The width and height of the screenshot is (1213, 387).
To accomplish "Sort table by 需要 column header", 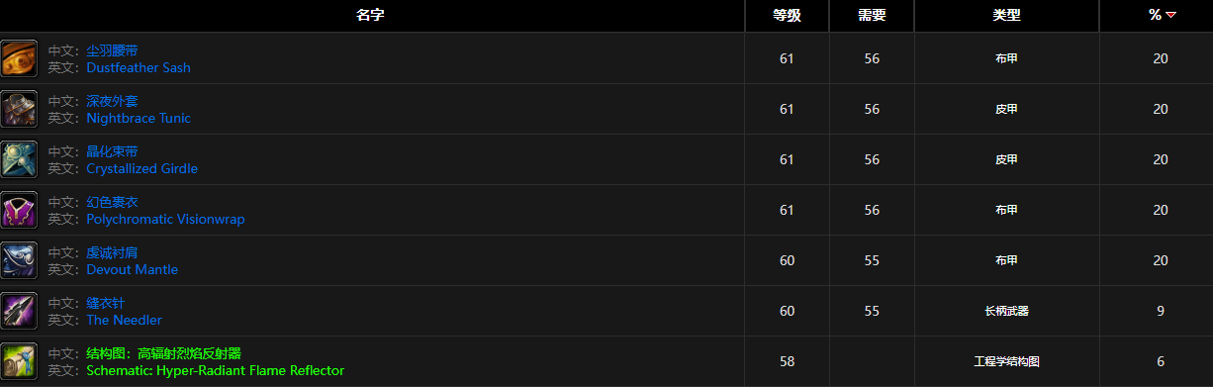I will [x=872, y=15].
